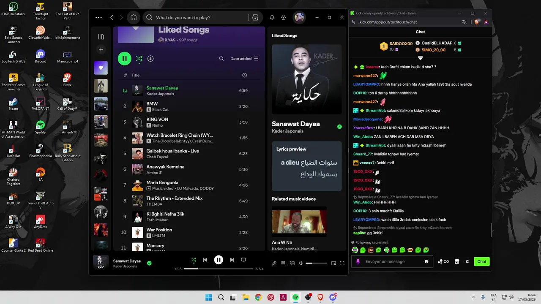Open the emoji picker in Kick chat input
The image size is (541, 304).
pos(426,261)
